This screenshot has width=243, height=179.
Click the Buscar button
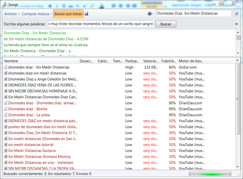(166, 24)
